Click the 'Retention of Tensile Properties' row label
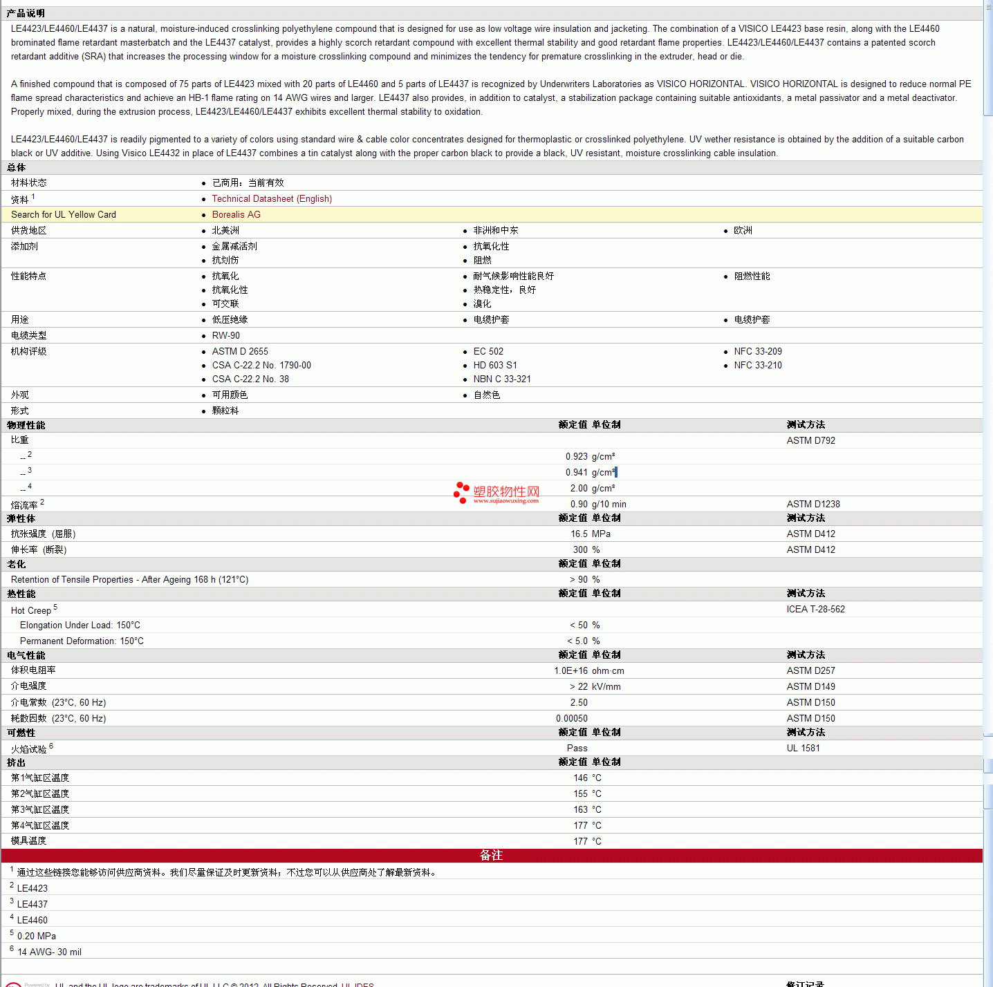Image resolution: width=993 pixels, height=987 pixels. pos(129,579)
